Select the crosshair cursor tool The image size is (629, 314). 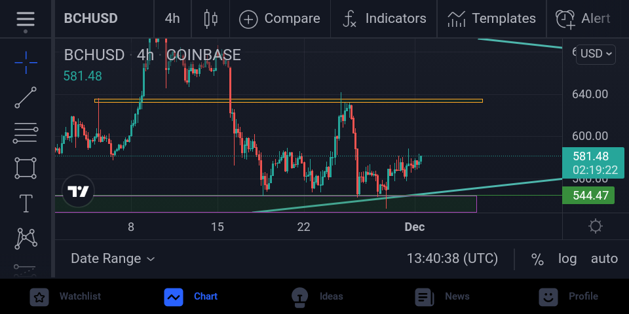26,63
